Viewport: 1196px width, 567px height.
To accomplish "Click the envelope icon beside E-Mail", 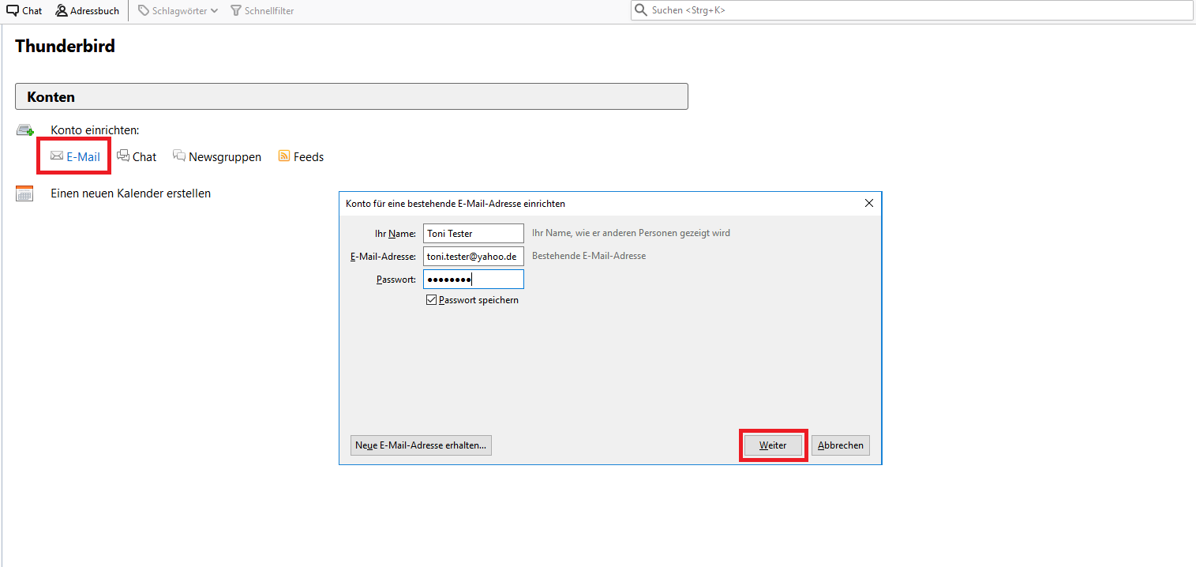I will pyautogui.click(x=57, y=156).
